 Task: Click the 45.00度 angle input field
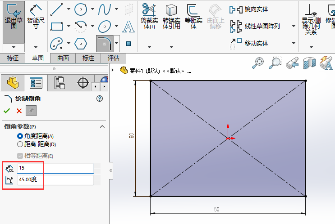point(55,179)
